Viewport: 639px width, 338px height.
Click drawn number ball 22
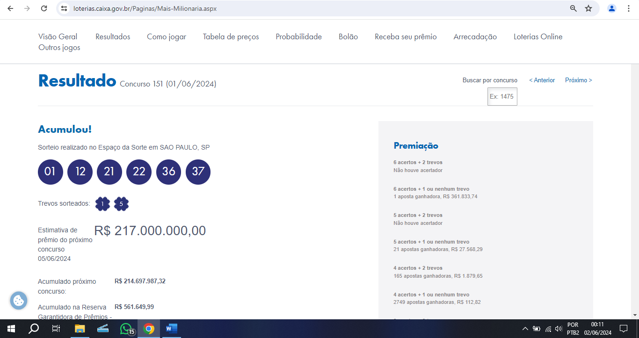tap(139, 172)
